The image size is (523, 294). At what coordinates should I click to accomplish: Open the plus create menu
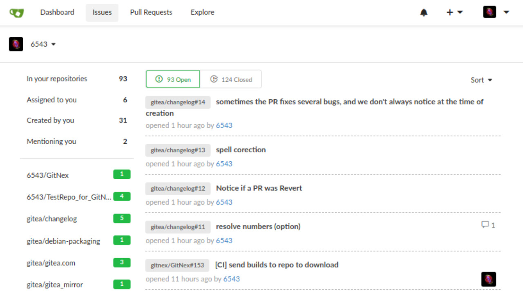tap(454, 12)
